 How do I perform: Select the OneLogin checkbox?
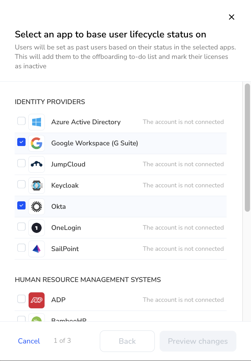point(21,227)
